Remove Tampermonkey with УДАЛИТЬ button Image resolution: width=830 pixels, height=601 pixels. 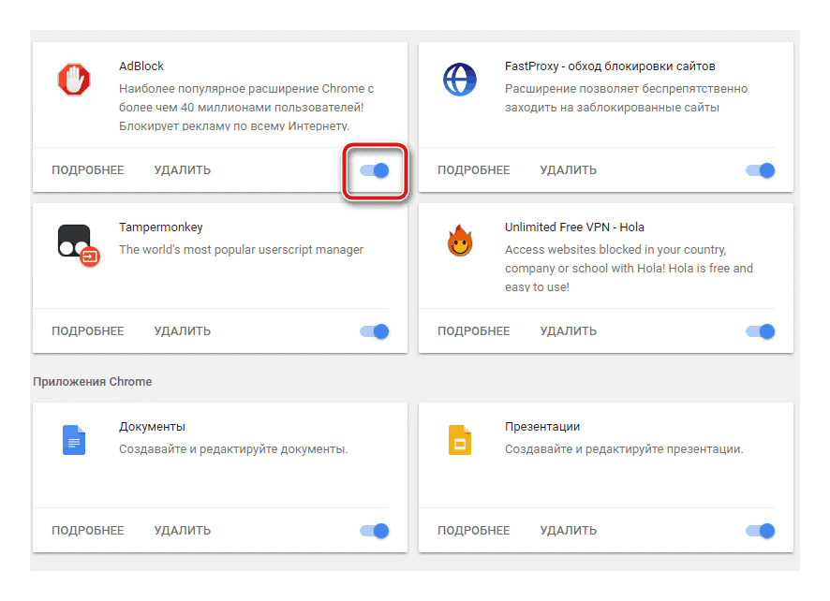[x=183, y=331]
